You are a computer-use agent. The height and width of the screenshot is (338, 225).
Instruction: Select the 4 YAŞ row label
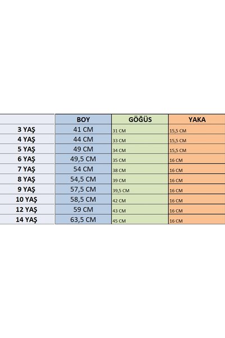27,139
